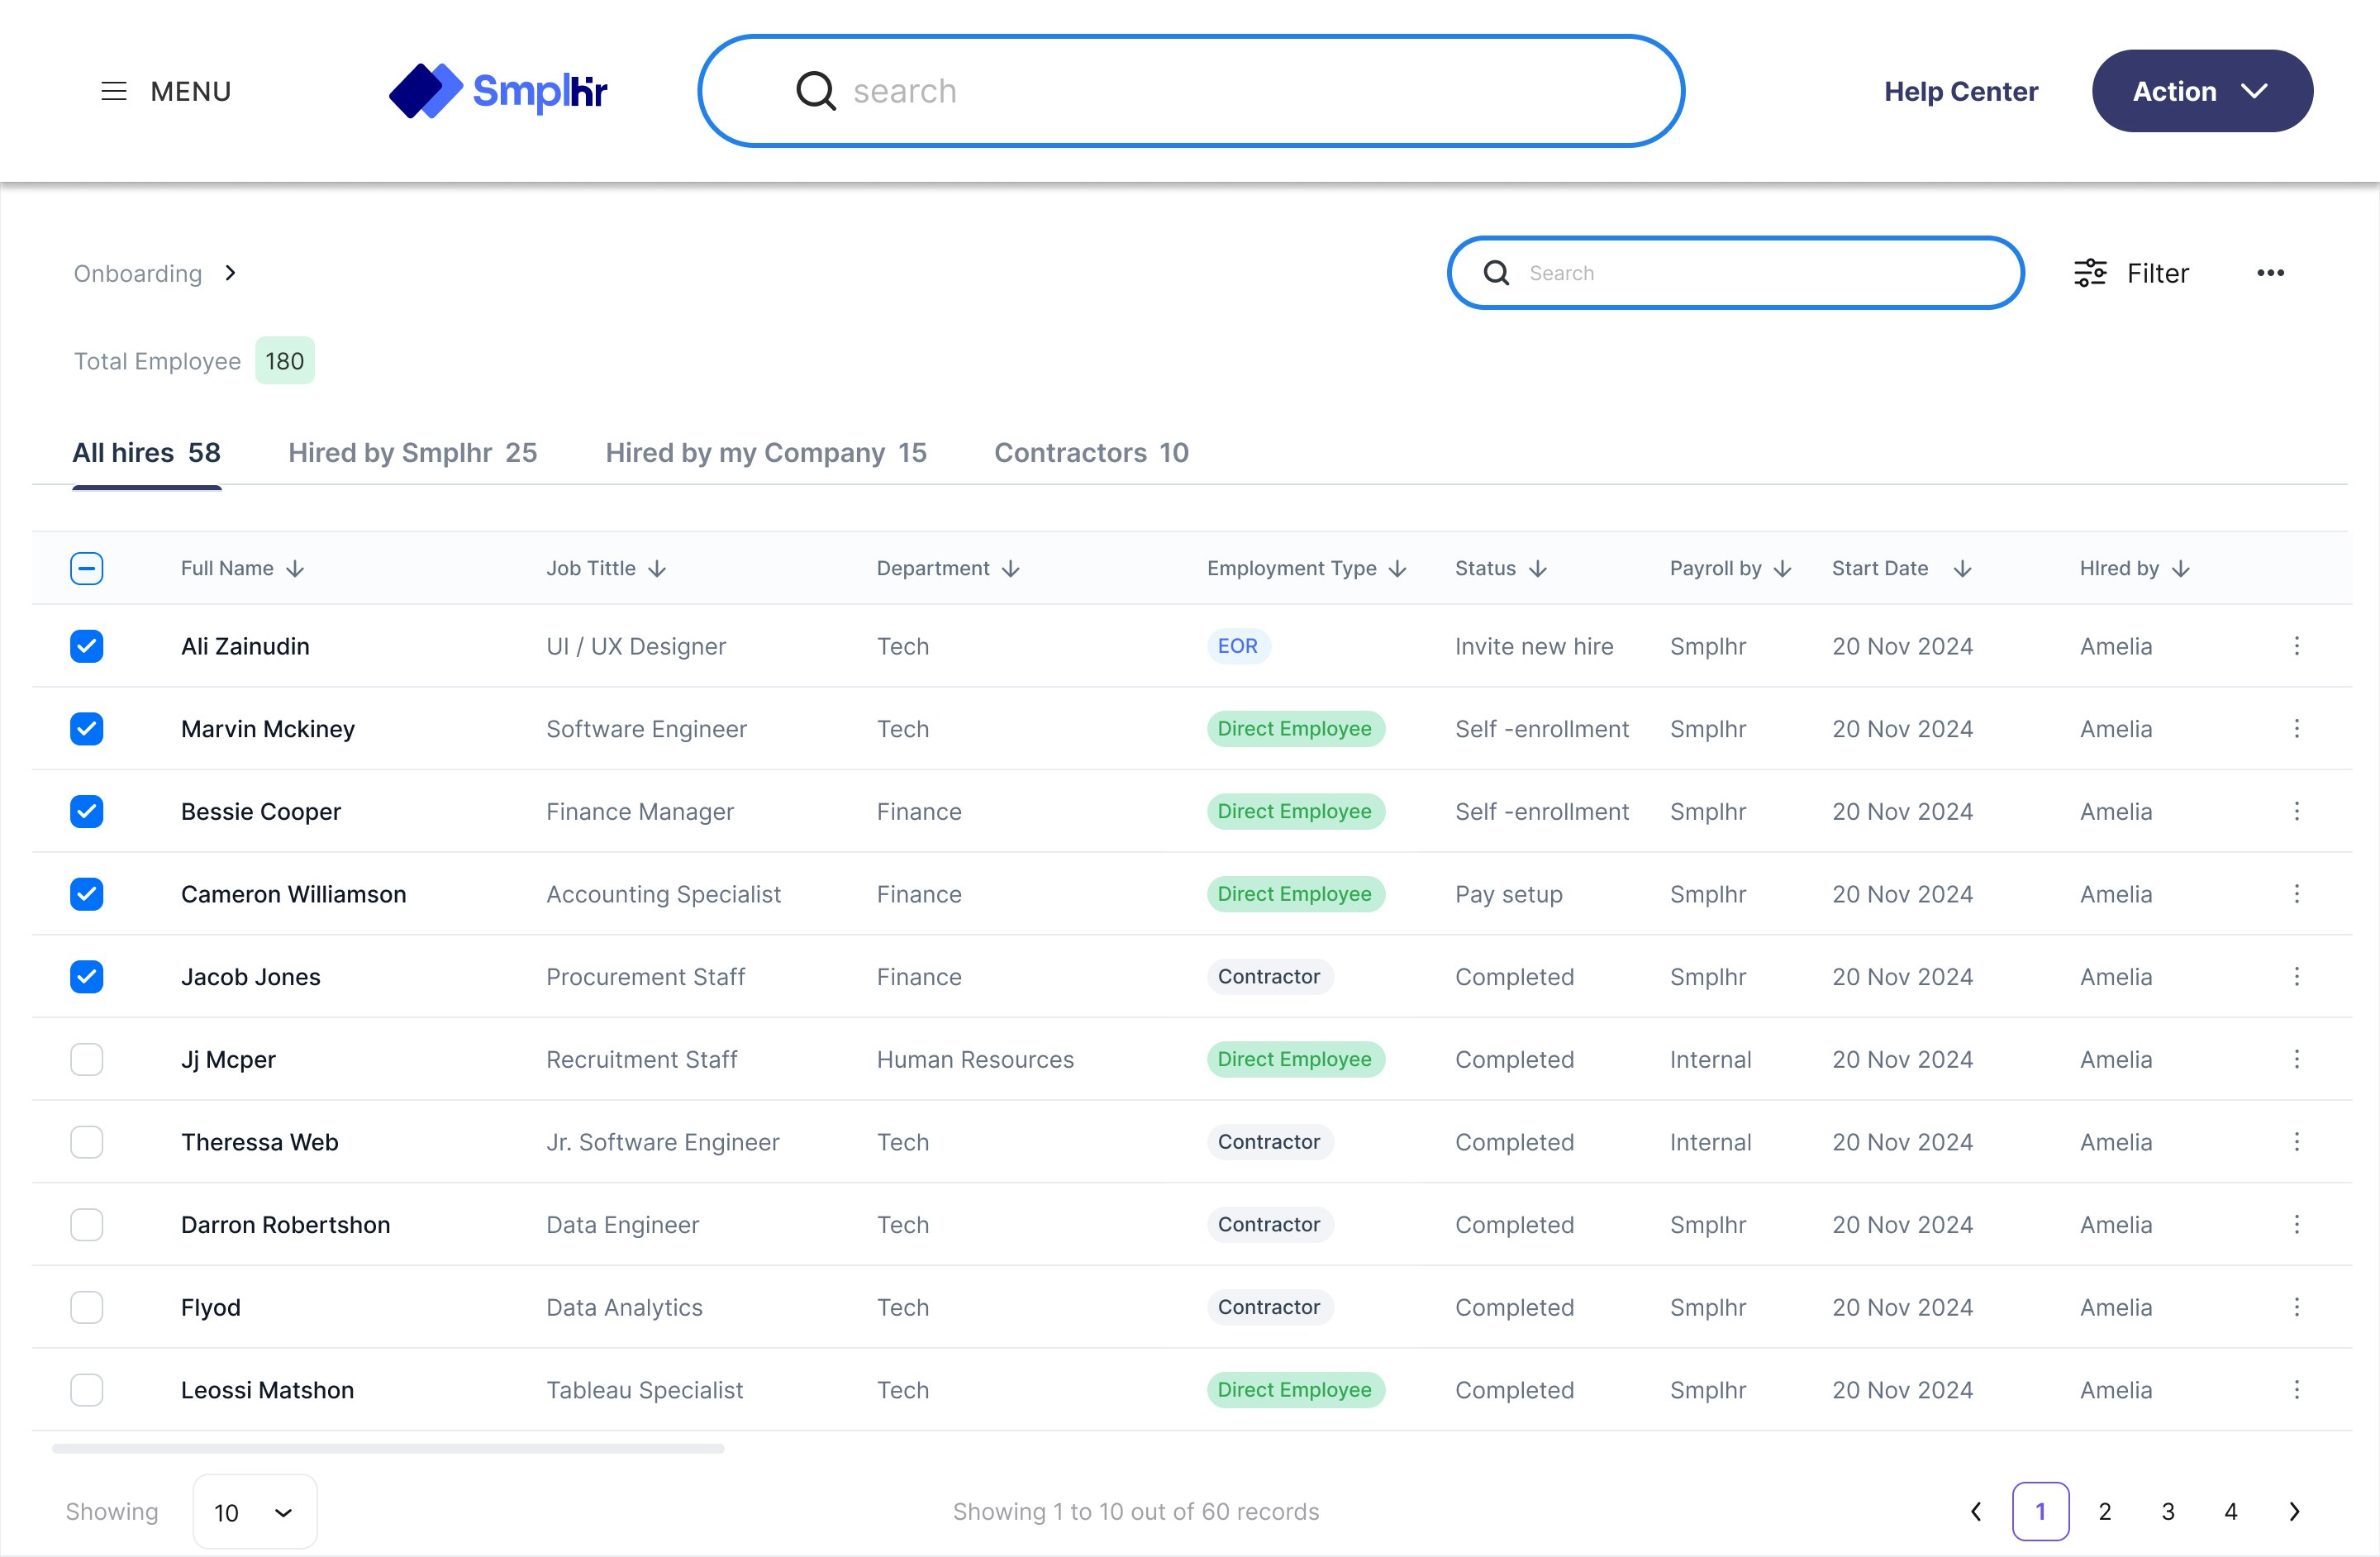Click the Filter sliders icon
This screenshot has width=2380, height=1557.
[x=2089, y=273]
